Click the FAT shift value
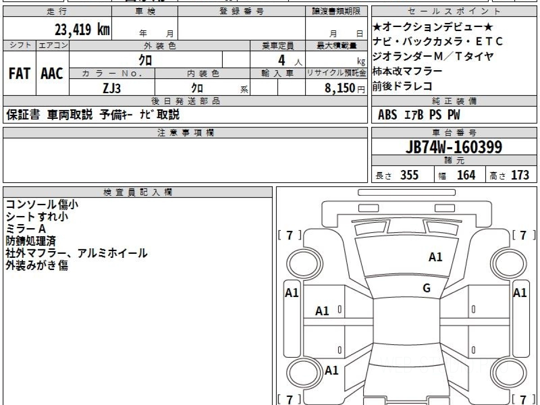540x405 pixels. click(19, 74)
